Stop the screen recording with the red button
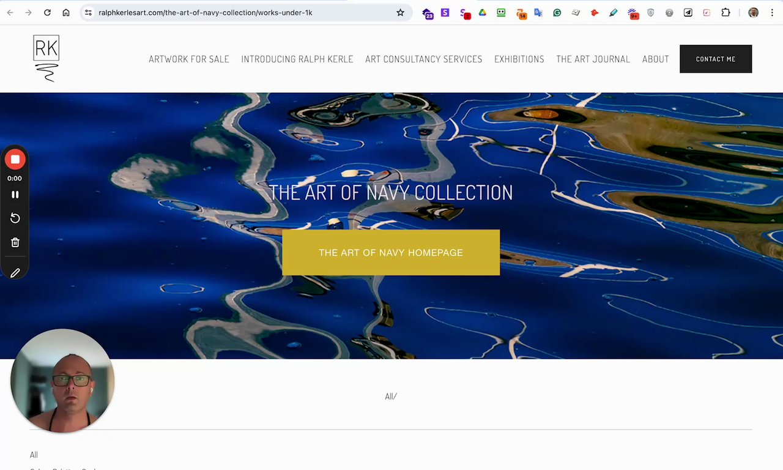The width and height of the screenshot is (783, 470). (15, 160)
